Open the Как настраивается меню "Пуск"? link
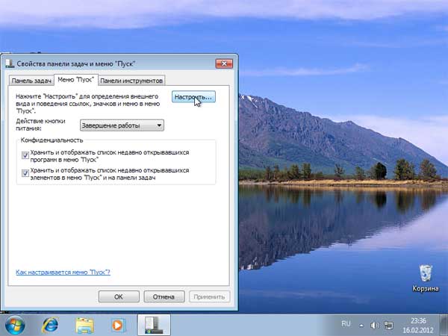Image resolution: width=448 pixels, height=336 pixels. click(x=63, y=272)
